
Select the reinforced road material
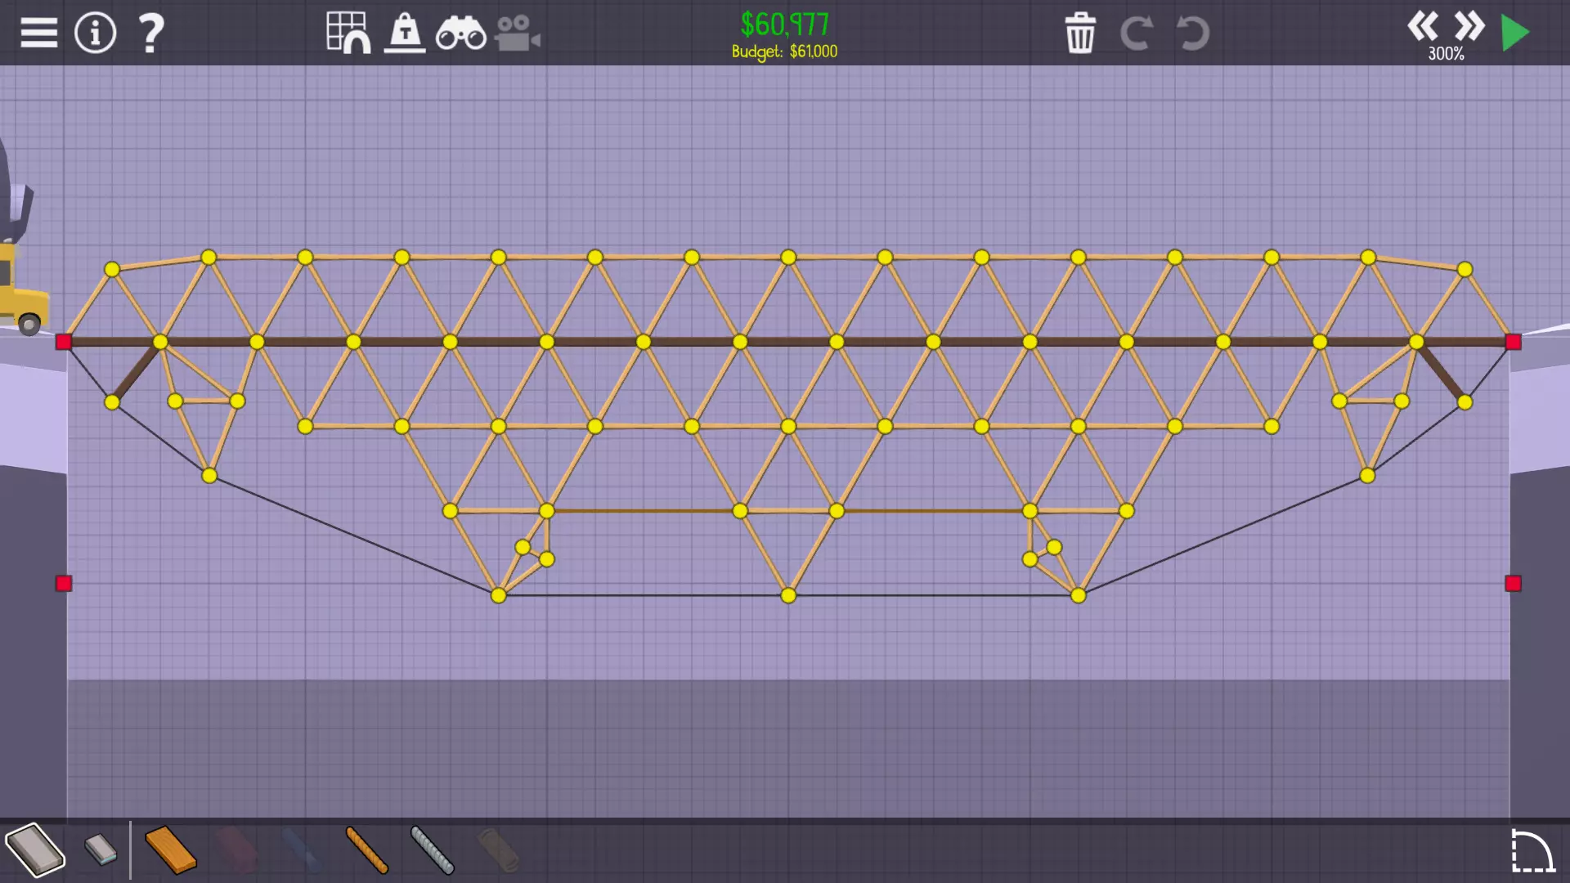point(101,850)
